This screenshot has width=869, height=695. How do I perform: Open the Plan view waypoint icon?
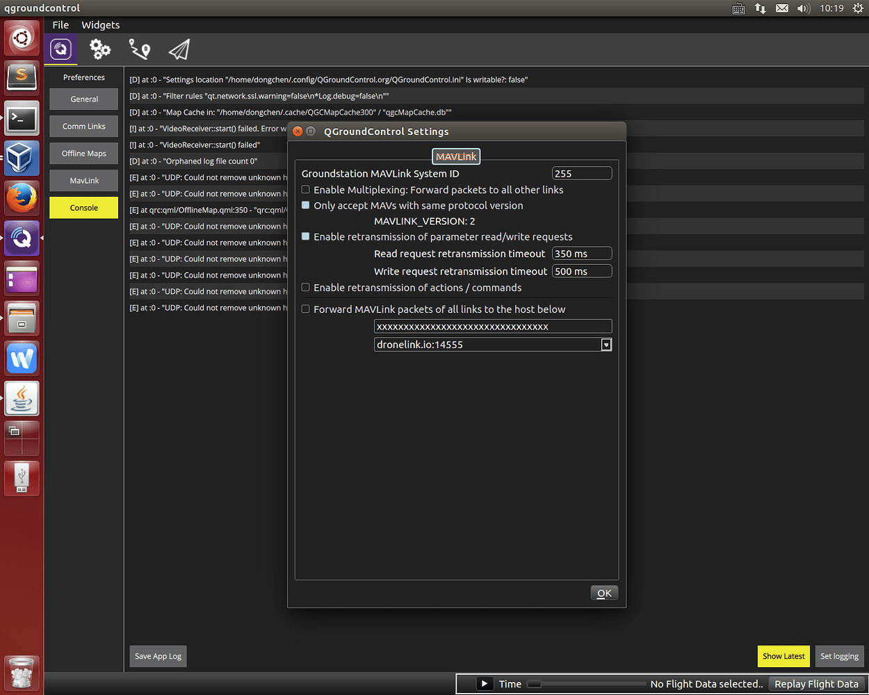pyautogui.click(x=139, y=49)
